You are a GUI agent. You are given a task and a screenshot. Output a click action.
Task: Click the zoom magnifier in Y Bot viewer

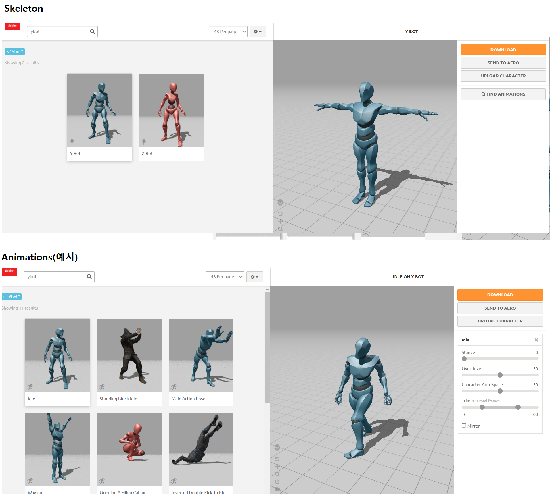click(x=281, y=229)
